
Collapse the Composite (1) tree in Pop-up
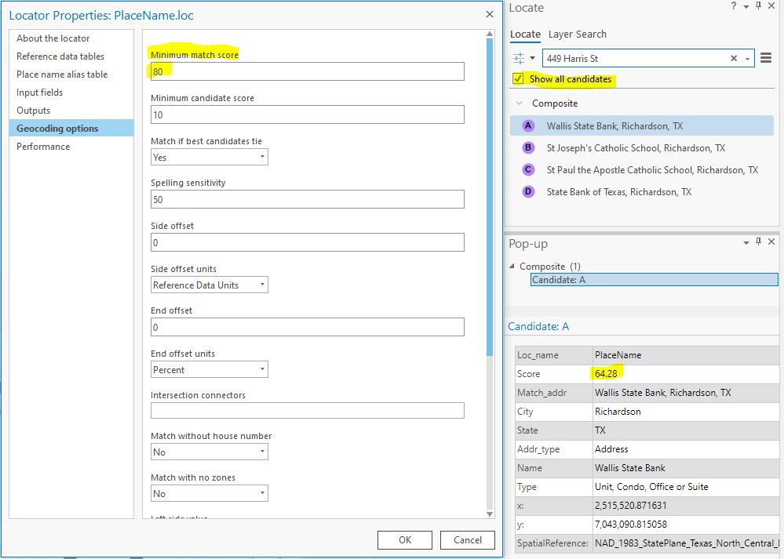(x=512, y=267)
